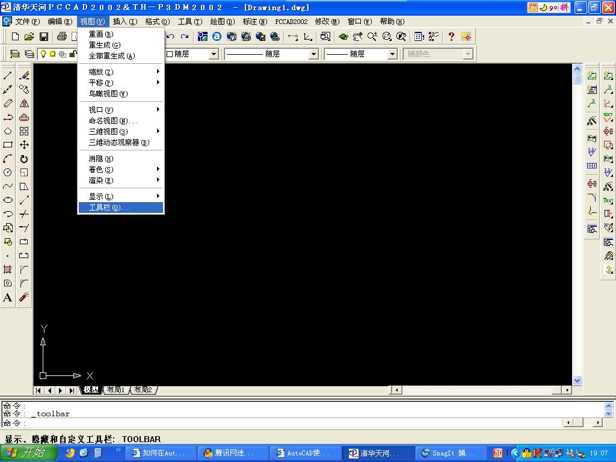Select the Construction Line tool
The height and width of the screenshot is (462, 616).
[7, 90]
